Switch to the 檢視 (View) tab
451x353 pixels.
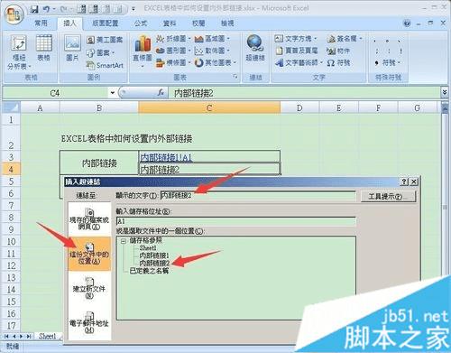(227, 23)
